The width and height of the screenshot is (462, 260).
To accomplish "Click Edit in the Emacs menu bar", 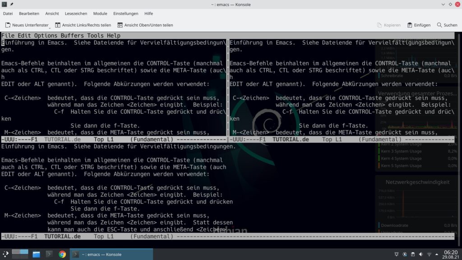I will click(x=24, y=35).
